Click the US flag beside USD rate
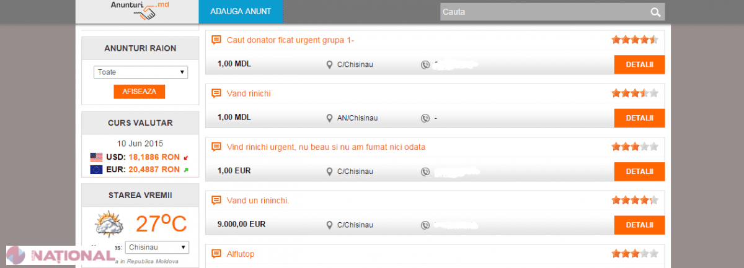This screenshot has width=744, height=268. point(96,157)
